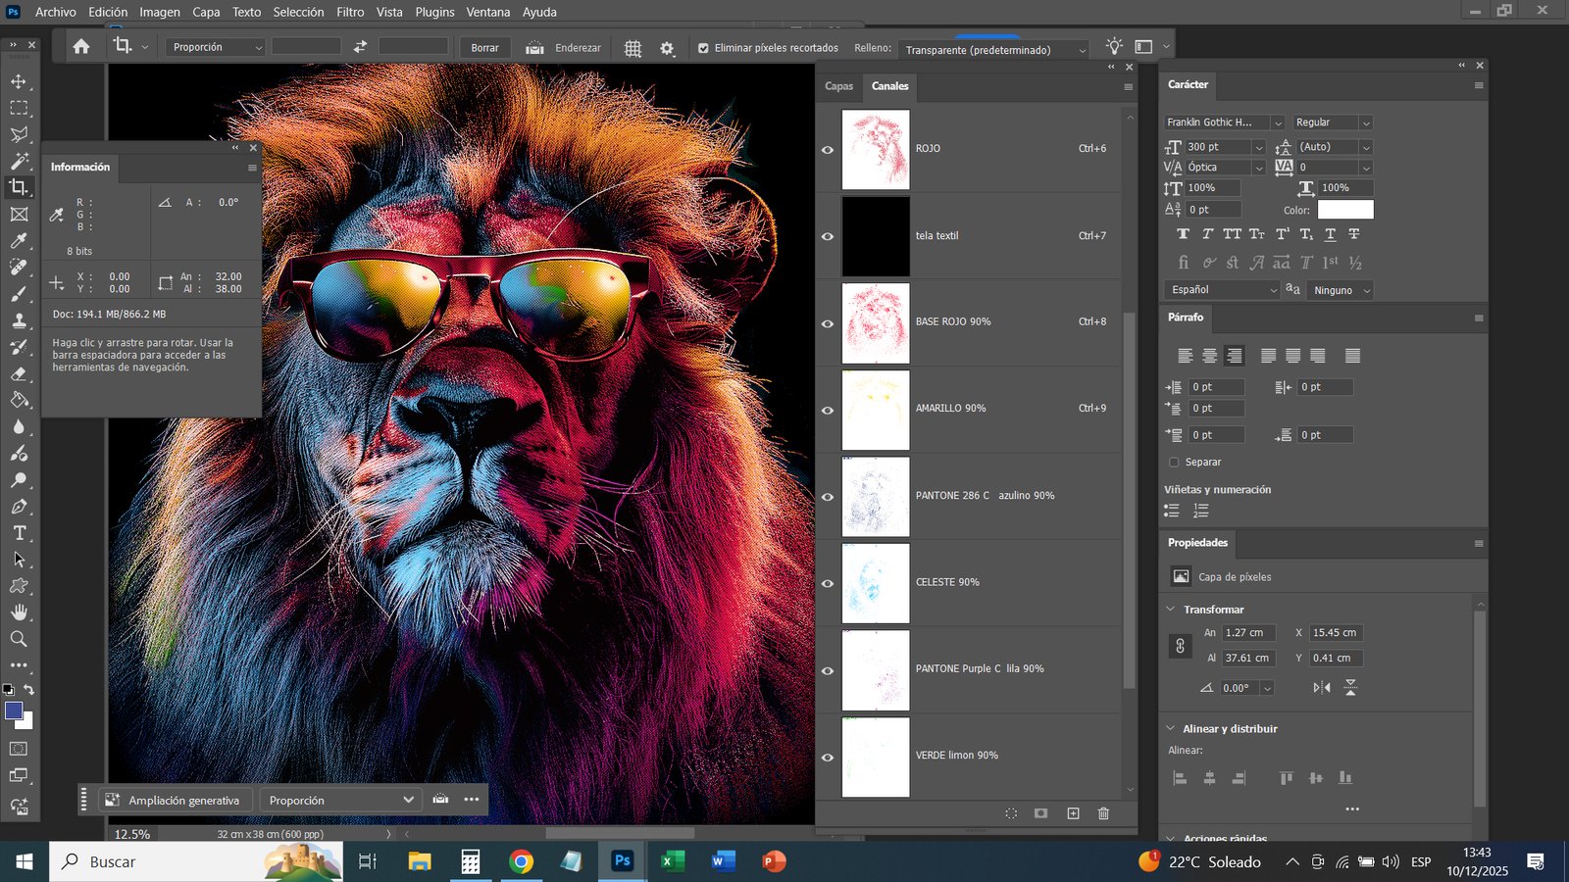The height and width of the screenshot is (882, 1569).
Task: Toggle visibility of CELESTE 90% channel
Action: pyautogui.click(x=828, y=583)
